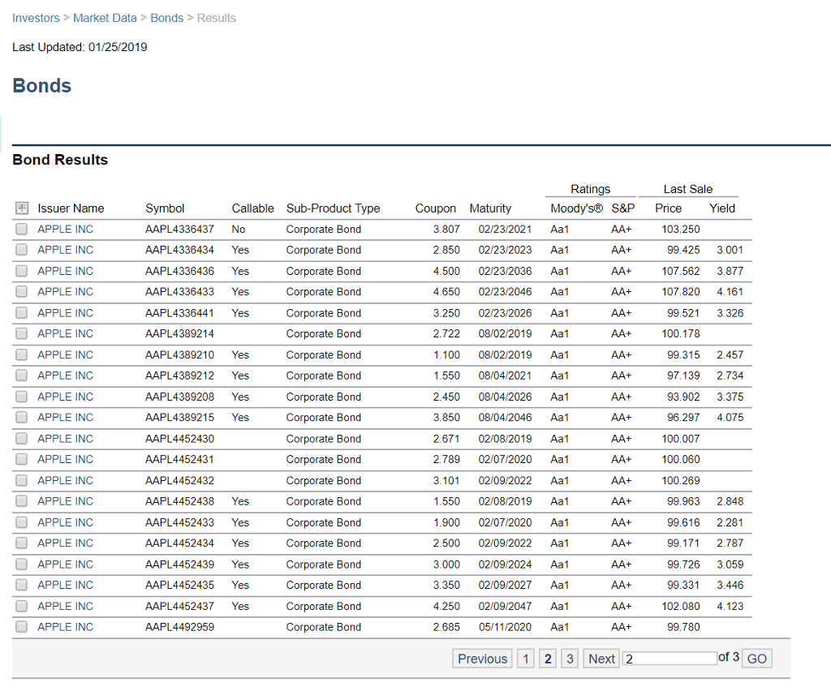Viewport: 831px width, 691px height.
Task: Check the AAPL4452430 row checkbox
Action: click(21, 438)
